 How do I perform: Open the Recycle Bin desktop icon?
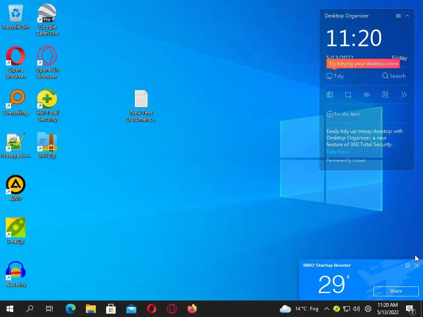pyautogui.click(x=16, y=17)
